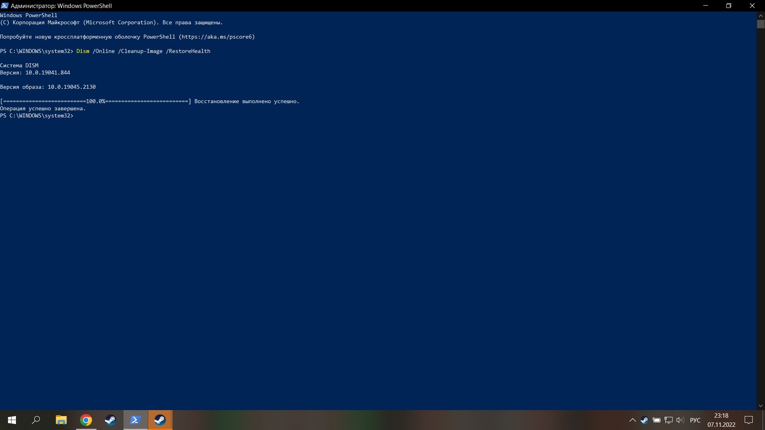Screen dimensions: 765x430
Task: Open the notification action center
Action: [x=749, y=420]
